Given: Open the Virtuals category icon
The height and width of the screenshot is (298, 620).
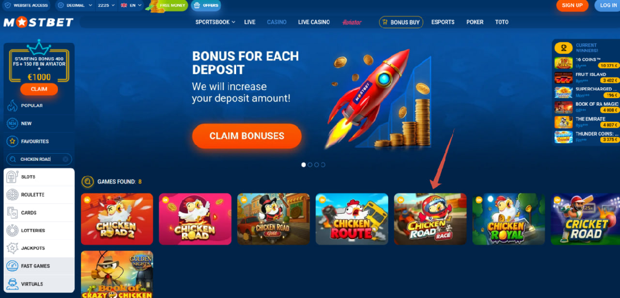Looking at the screenshot, I should coord(12,284).
